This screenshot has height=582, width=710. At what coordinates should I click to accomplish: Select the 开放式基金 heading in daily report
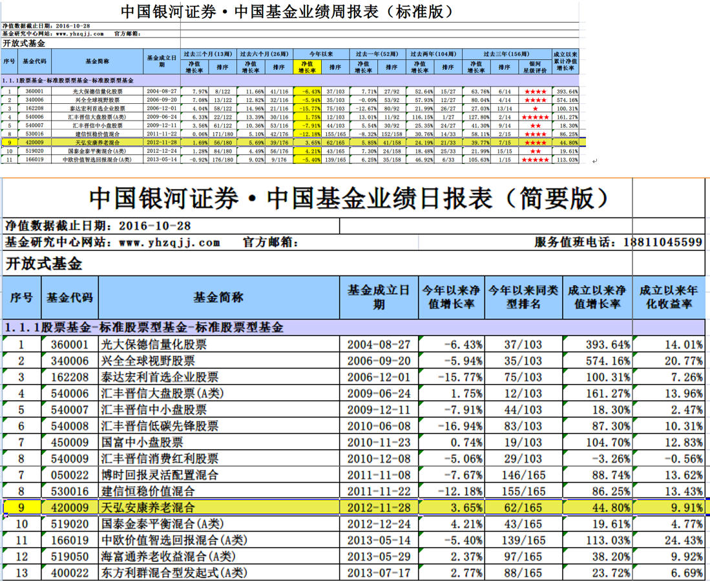tap(43, 263)
